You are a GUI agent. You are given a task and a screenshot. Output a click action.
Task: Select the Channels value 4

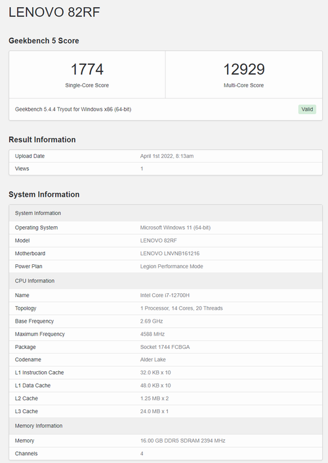coord(142,454)
